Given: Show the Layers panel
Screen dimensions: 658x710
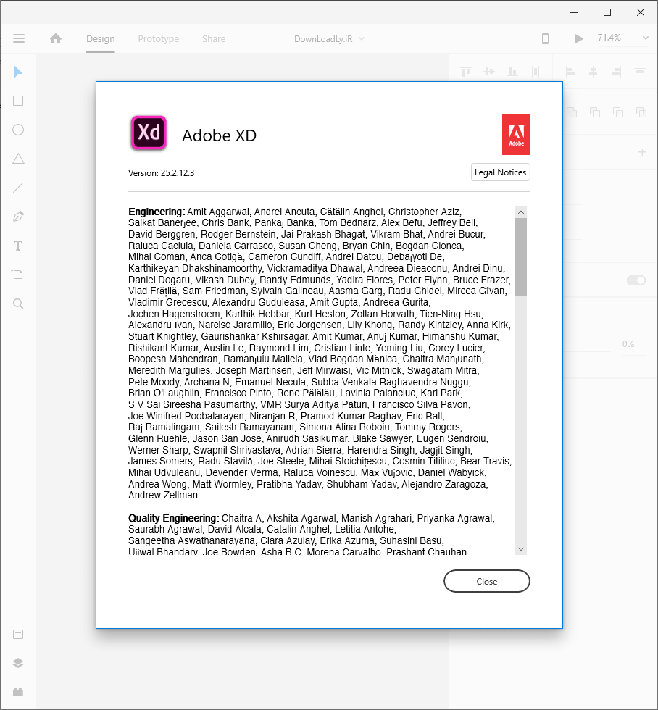Looking at the screenshot, I should (18, 663).
